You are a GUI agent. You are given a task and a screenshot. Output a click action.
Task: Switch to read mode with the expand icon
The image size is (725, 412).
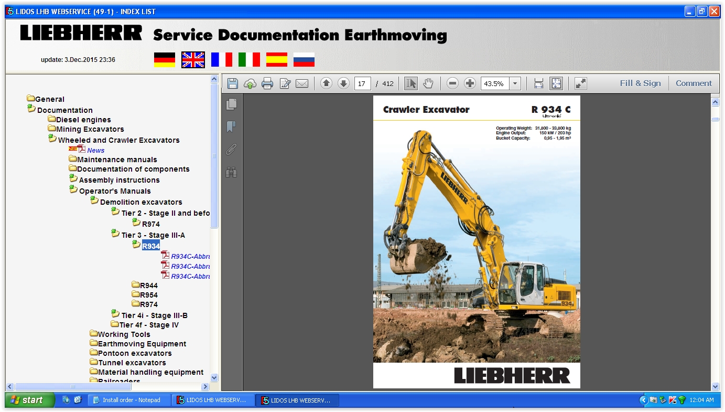tap(580, 83)
